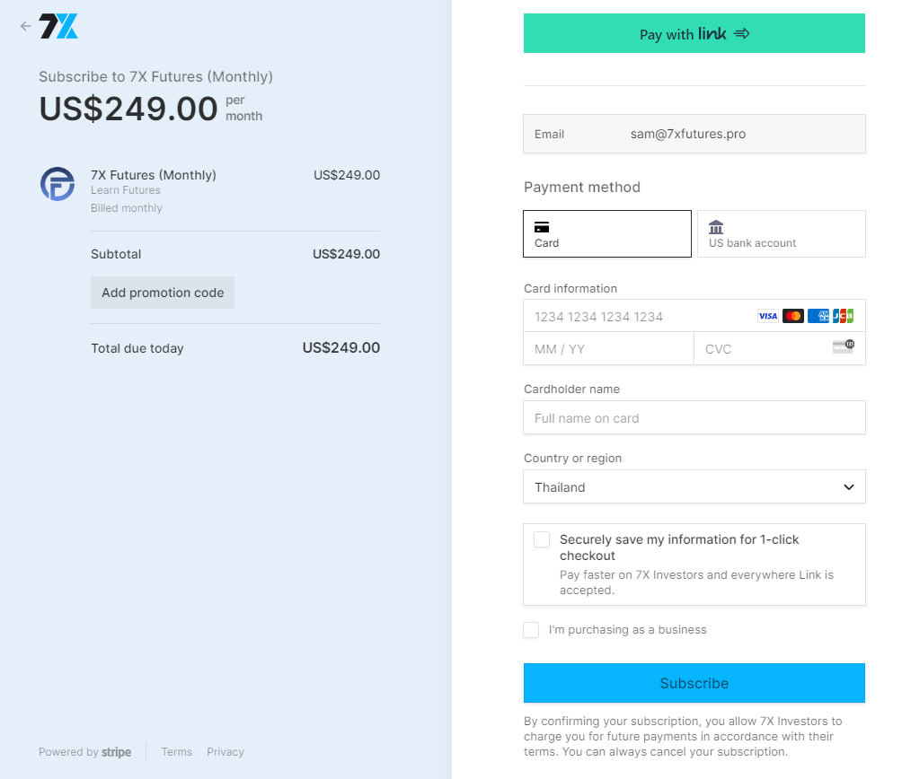The image size is (902, 779).
Task: Click the 7X Futures product icon
Action: pyautogui.click(x=57, y=183)
